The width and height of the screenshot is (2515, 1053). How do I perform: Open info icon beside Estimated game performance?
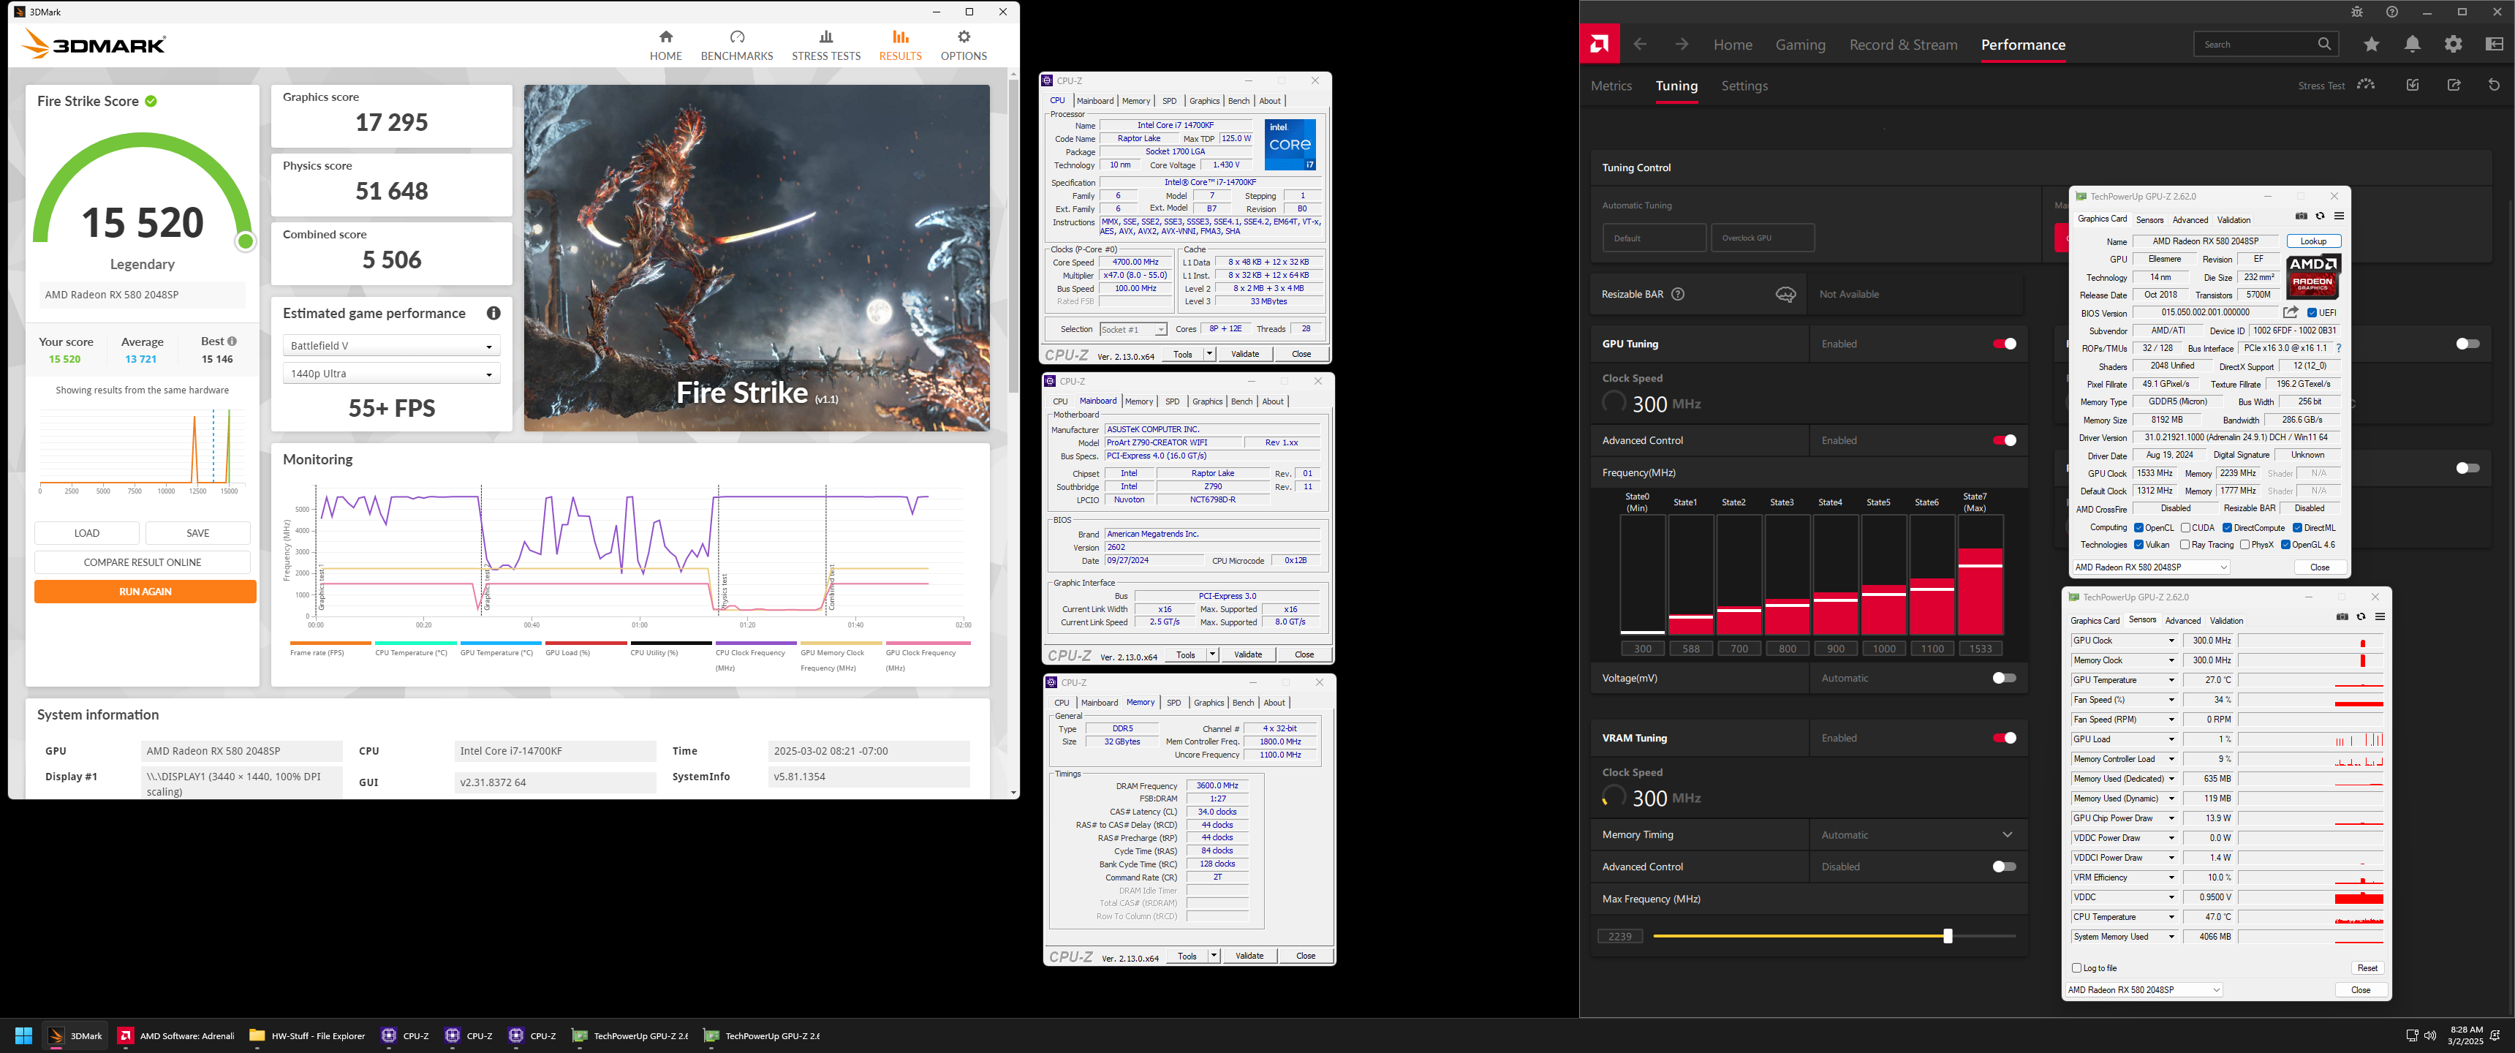click(x=494, y=314)
